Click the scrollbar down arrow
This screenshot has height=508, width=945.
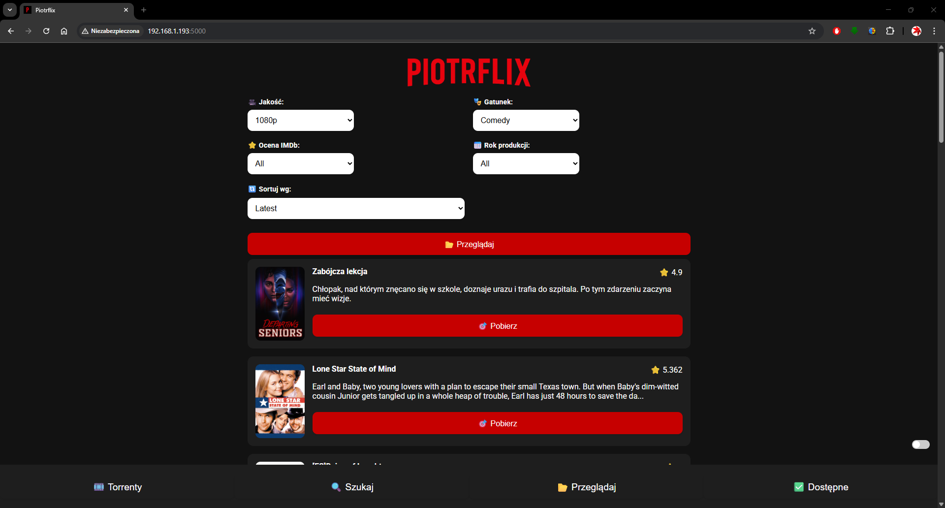941,504
